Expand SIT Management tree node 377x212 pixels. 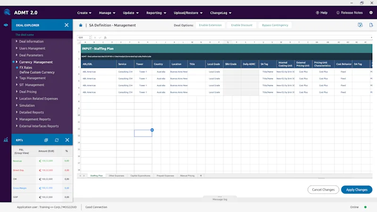[x=16, y=85]
